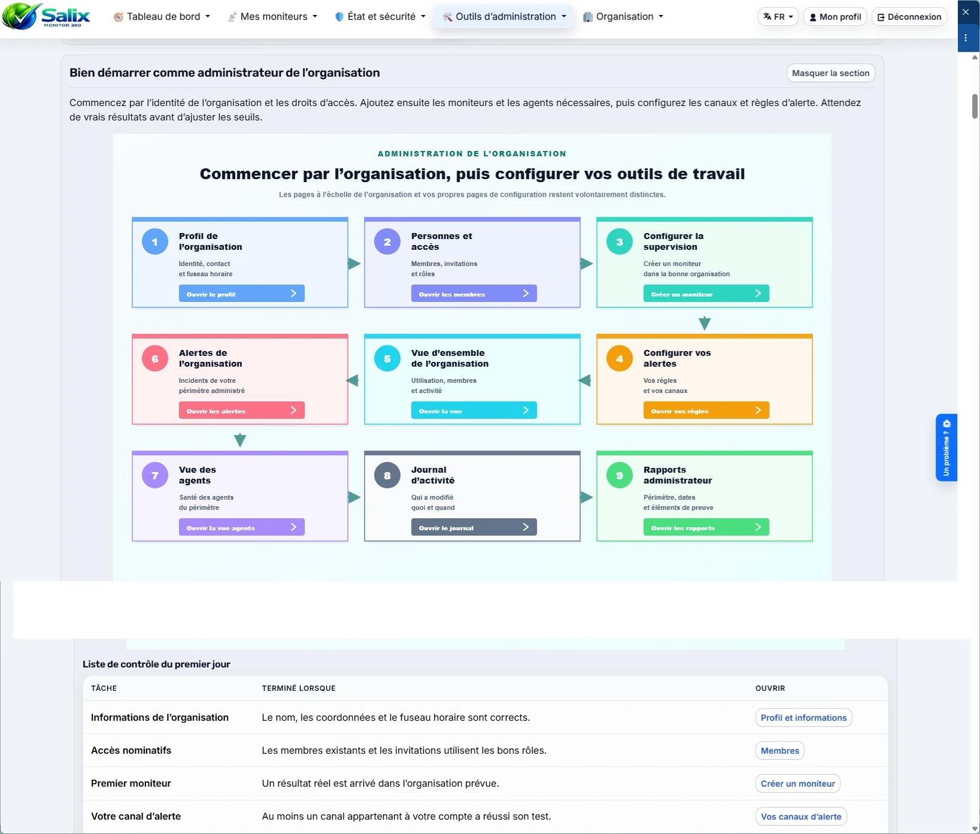The width and height of the screenshot is (980, 834).
Task: Click the Votre canal d'alerte task row
Action: coord(485,817)
